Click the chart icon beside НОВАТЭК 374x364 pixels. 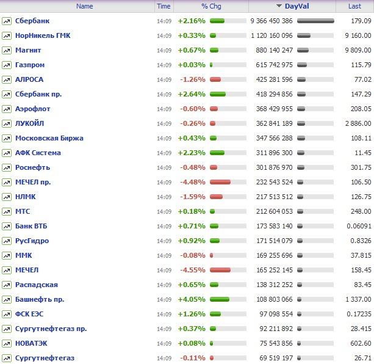point(7,343)
